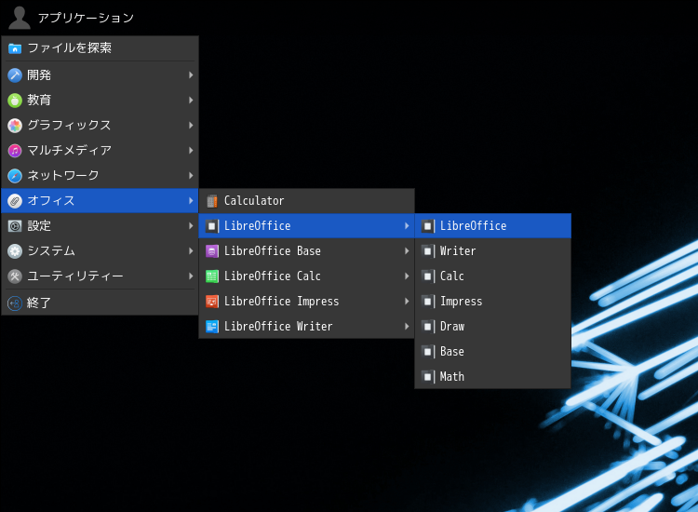Click the システム cog icon
The height and width of the screenshot is (512, 698).
click(x=15, y=251)
